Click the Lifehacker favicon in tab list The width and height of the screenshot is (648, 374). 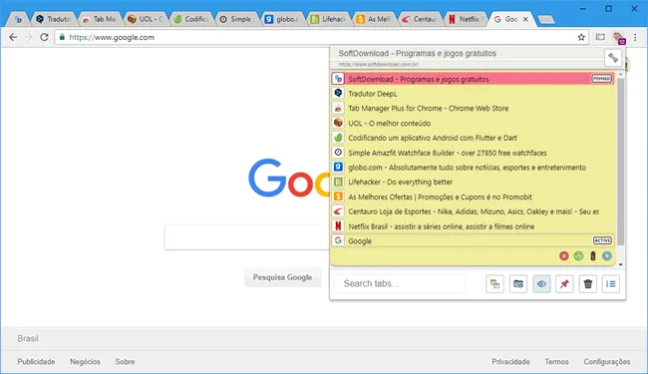coord(338,182)
